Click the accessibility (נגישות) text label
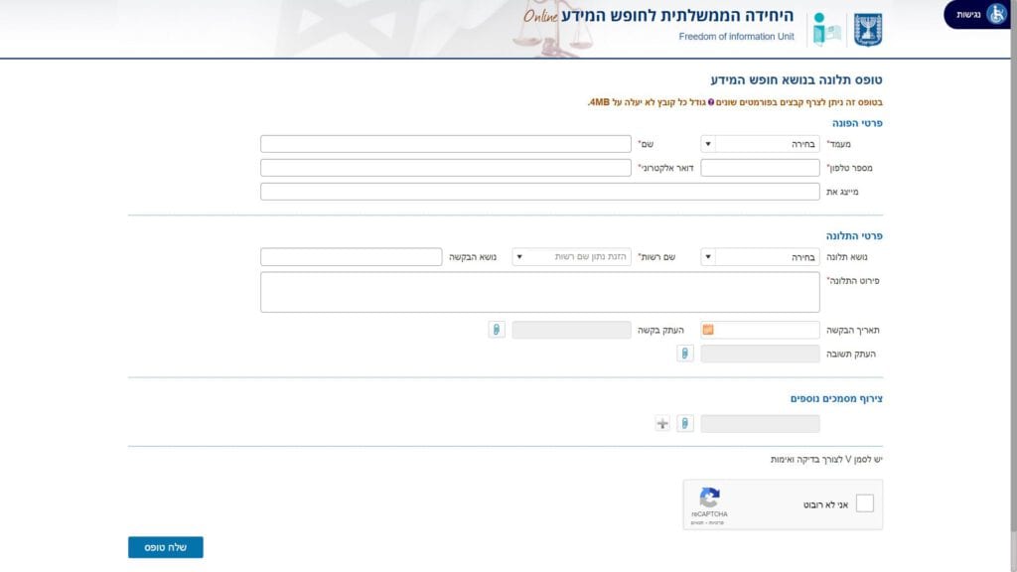This screenshot has width=1017, height=572. click(968, 14)
